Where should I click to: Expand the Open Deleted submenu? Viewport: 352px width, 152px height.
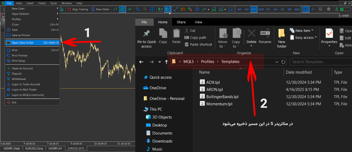[32, 14]
